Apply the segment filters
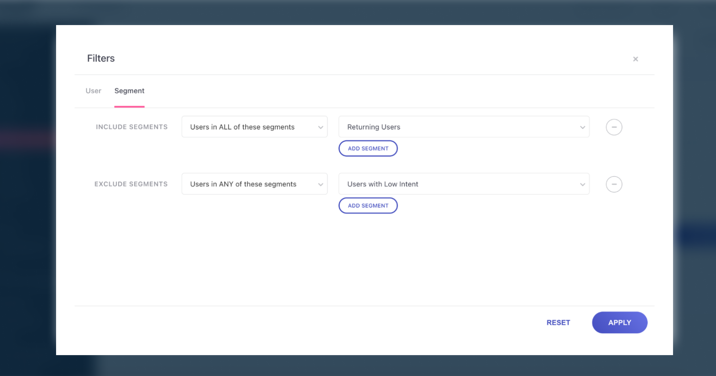This screenshot has width=716, height=376. (x=619, y=323)
